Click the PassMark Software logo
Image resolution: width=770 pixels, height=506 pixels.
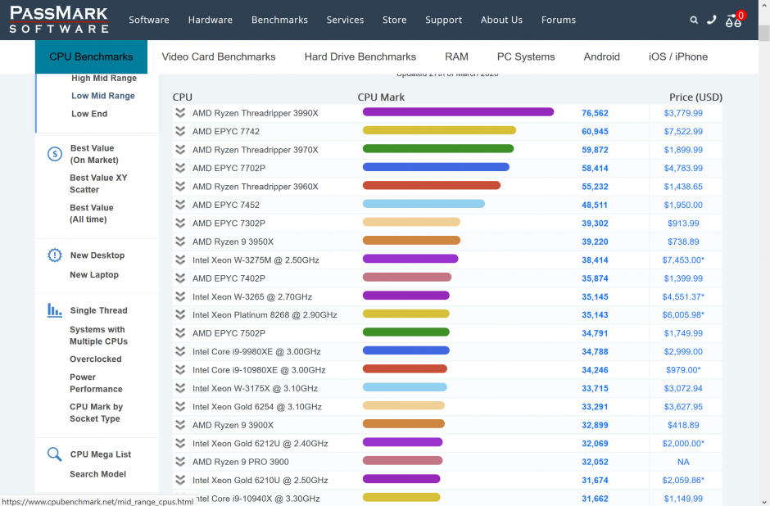pos(59,20)
